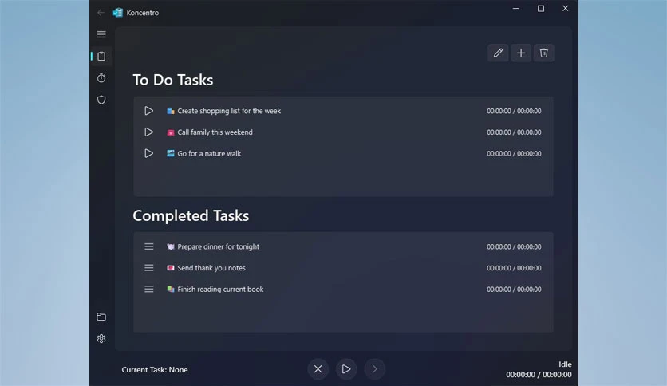Click time value of 'Finish reading' task
Image resolution: width=667 pixels, height=386 pixels.
click(x=514, y=289)
